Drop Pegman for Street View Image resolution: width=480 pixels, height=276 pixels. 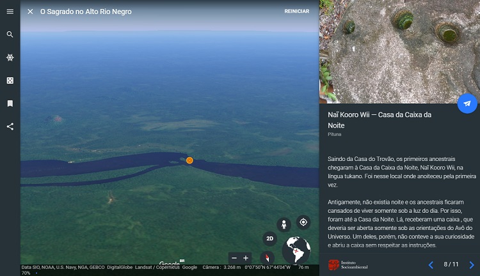284,224
